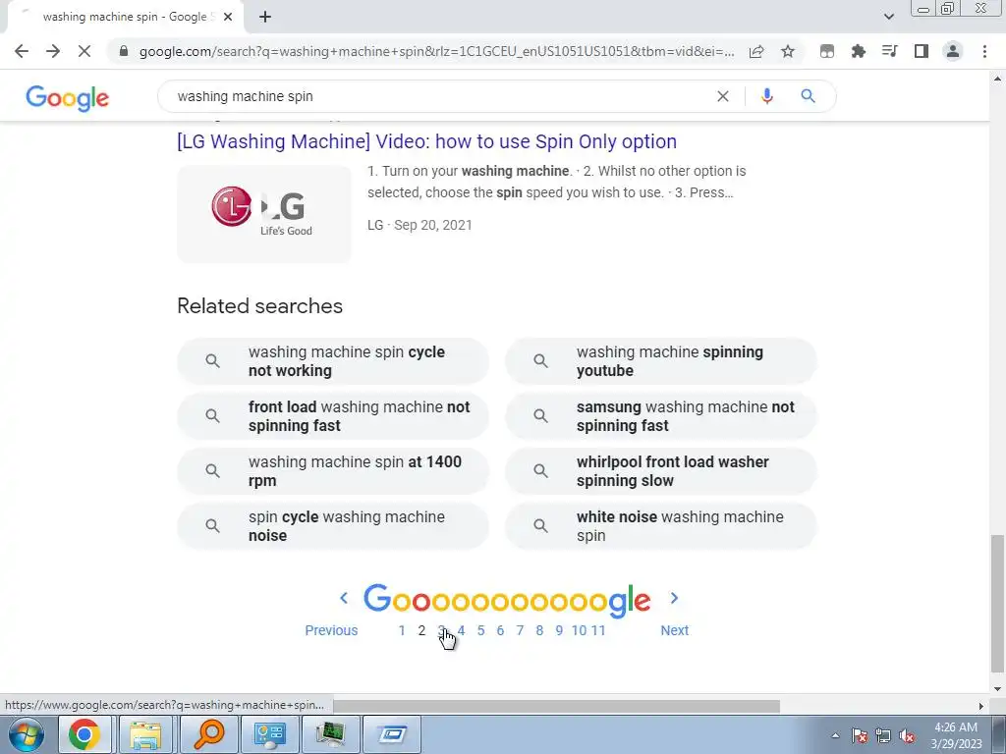Go to results page 11
Image resolution: width=1006 pixels, height=754 pixels.
click(598, 630)
